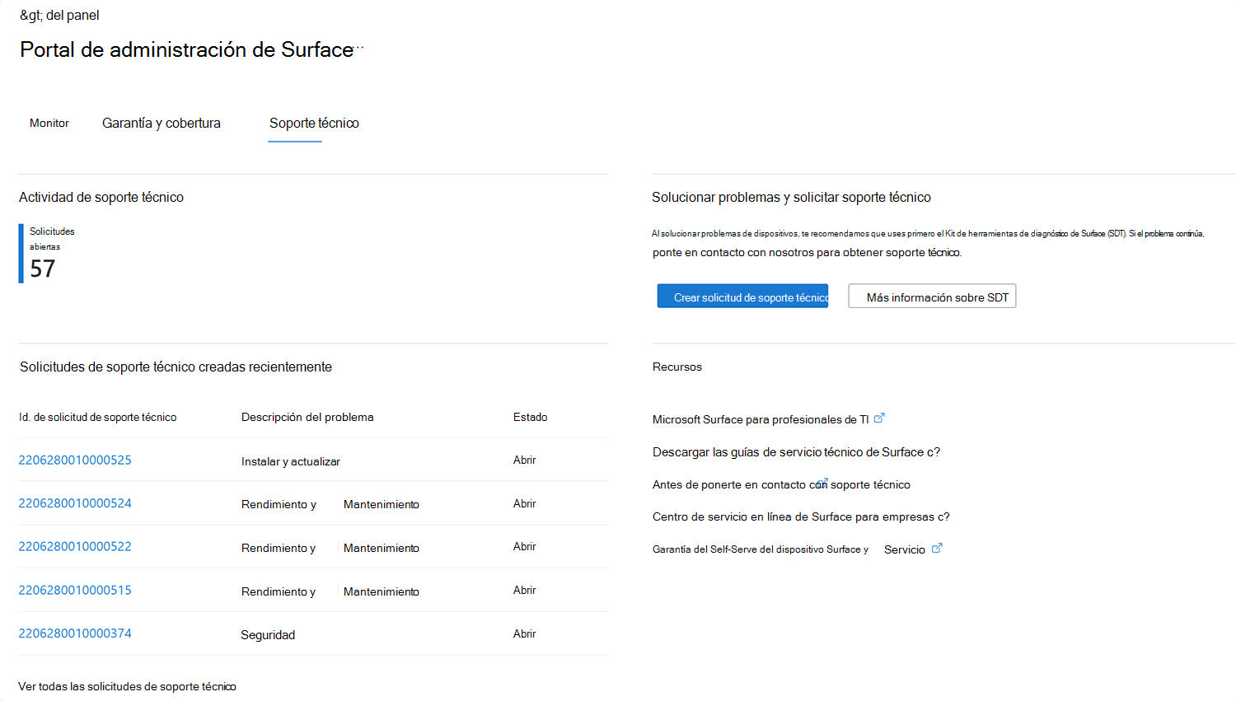Open support request 2206280010000524
This screenshot has height=701, width=1236.
click(x=75, y=504)
